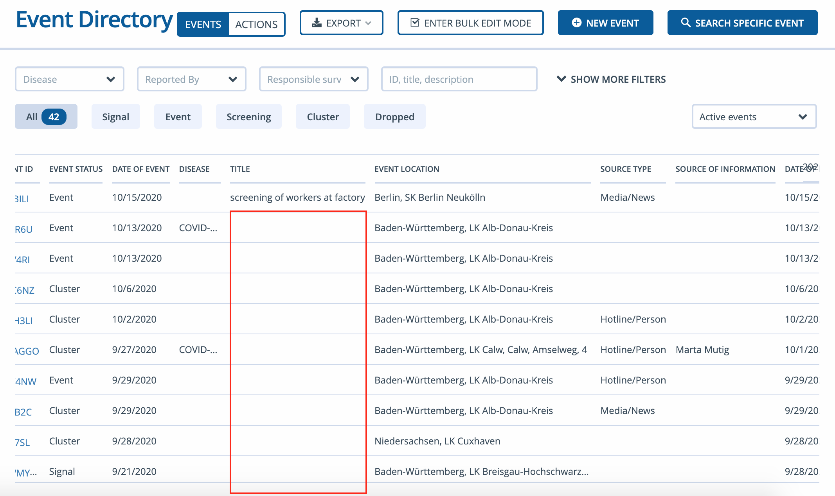Sort by Source of Information column header
The image size is (835, 496).
[725, 169]
